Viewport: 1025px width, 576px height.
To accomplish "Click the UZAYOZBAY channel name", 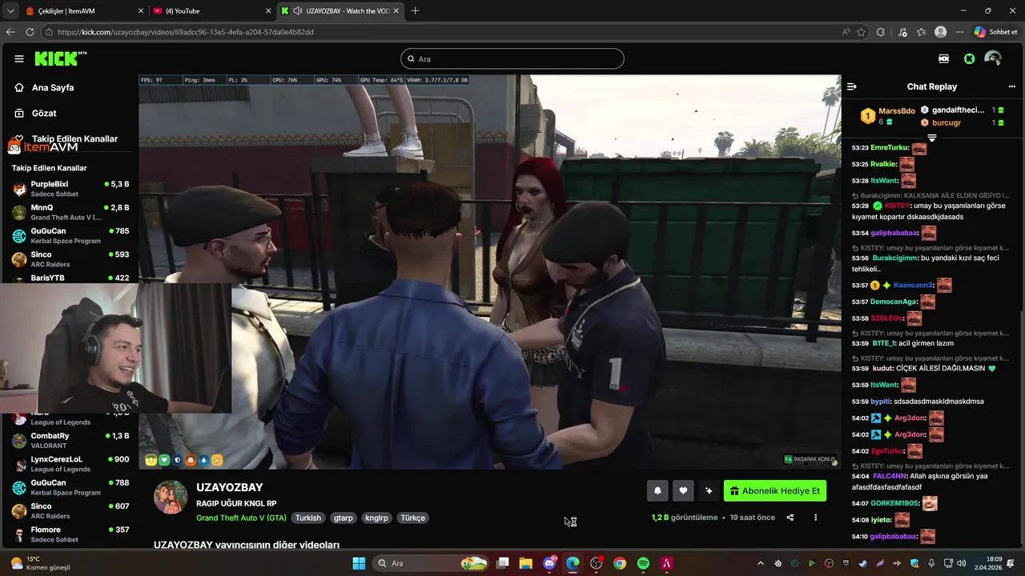I will (230, 487).
